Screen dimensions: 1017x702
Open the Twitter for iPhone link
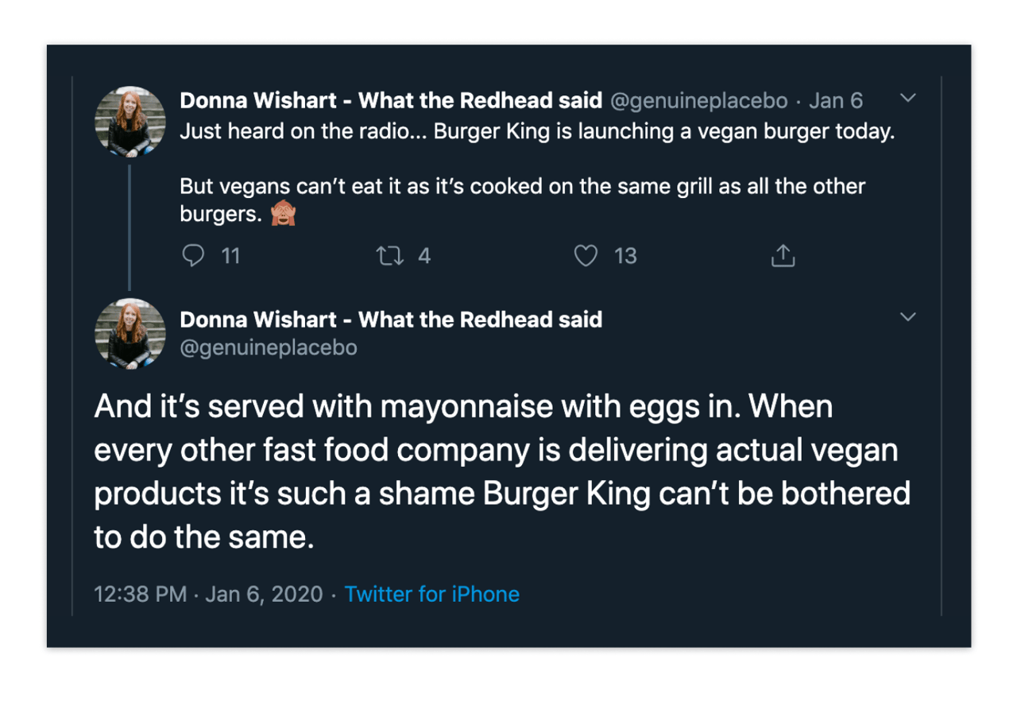[431, 594]
